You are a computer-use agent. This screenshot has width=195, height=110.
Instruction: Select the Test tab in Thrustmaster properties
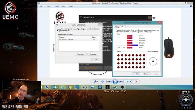122,27
